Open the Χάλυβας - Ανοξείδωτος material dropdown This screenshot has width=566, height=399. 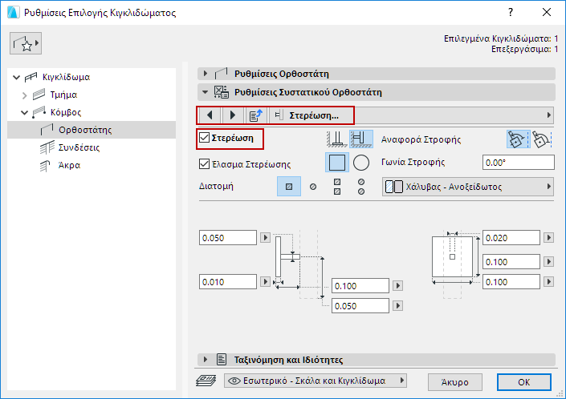pos(469,187)
